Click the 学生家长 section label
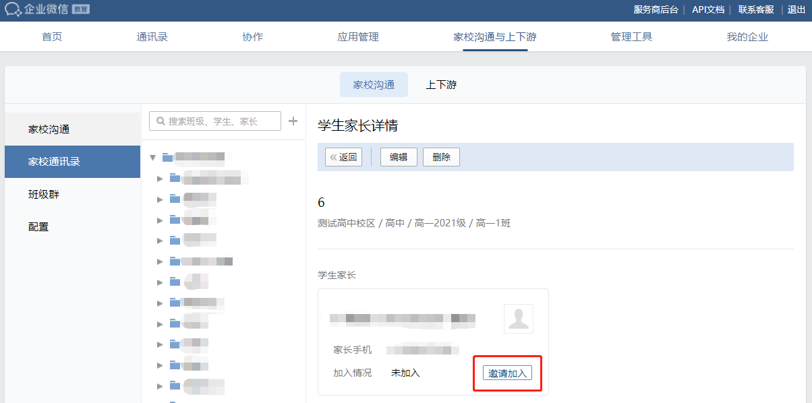 pos(337,275)
